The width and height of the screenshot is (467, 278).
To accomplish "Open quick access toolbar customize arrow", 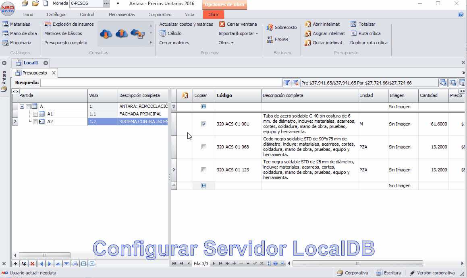I will pos(118,4).
